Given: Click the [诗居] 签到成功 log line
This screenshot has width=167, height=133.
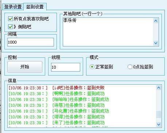Looking at the screenshot, I should [x=57, y=105].
